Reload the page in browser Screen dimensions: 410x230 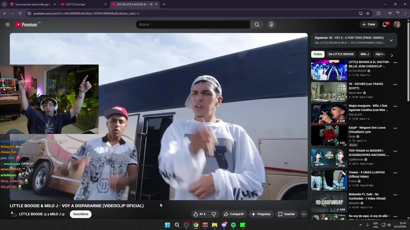tap(20, 13)
